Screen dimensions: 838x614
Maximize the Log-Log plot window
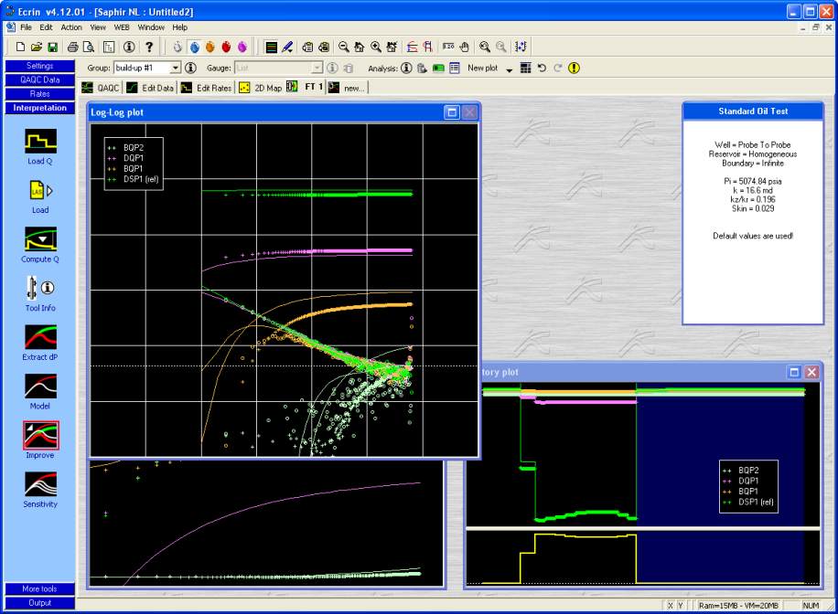451,112
